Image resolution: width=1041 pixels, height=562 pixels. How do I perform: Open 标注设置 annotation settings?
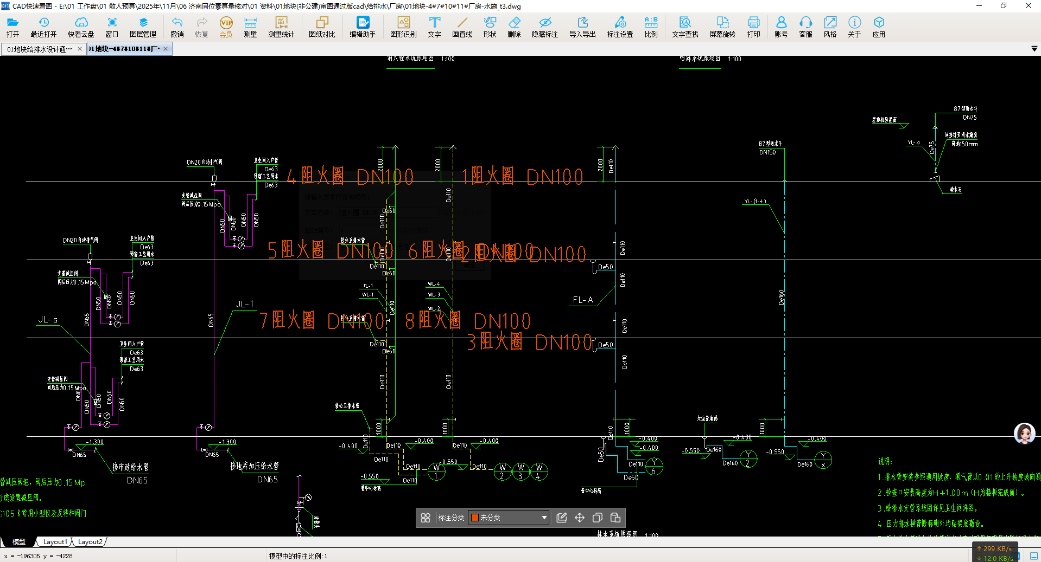coord(620,27)
